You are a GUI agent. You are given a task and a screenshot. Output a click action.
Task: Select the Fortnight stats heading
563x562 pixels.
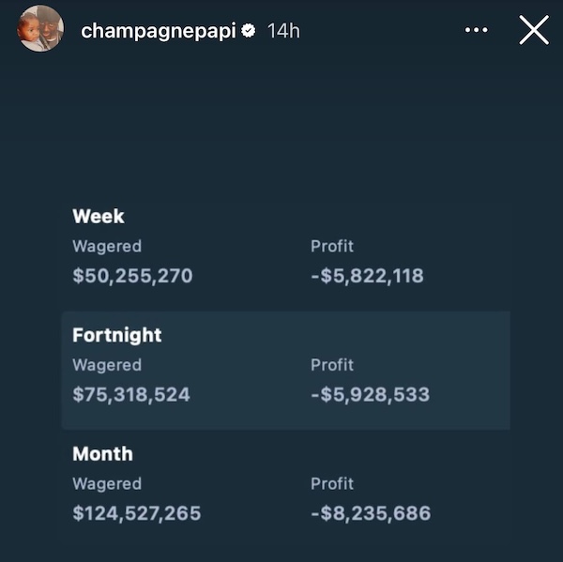point(117,335)
